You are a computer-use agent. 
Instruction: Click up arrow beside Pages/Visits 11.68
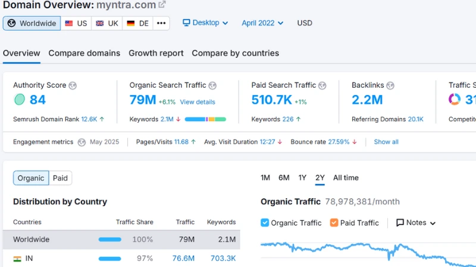(x=193, y=142)
